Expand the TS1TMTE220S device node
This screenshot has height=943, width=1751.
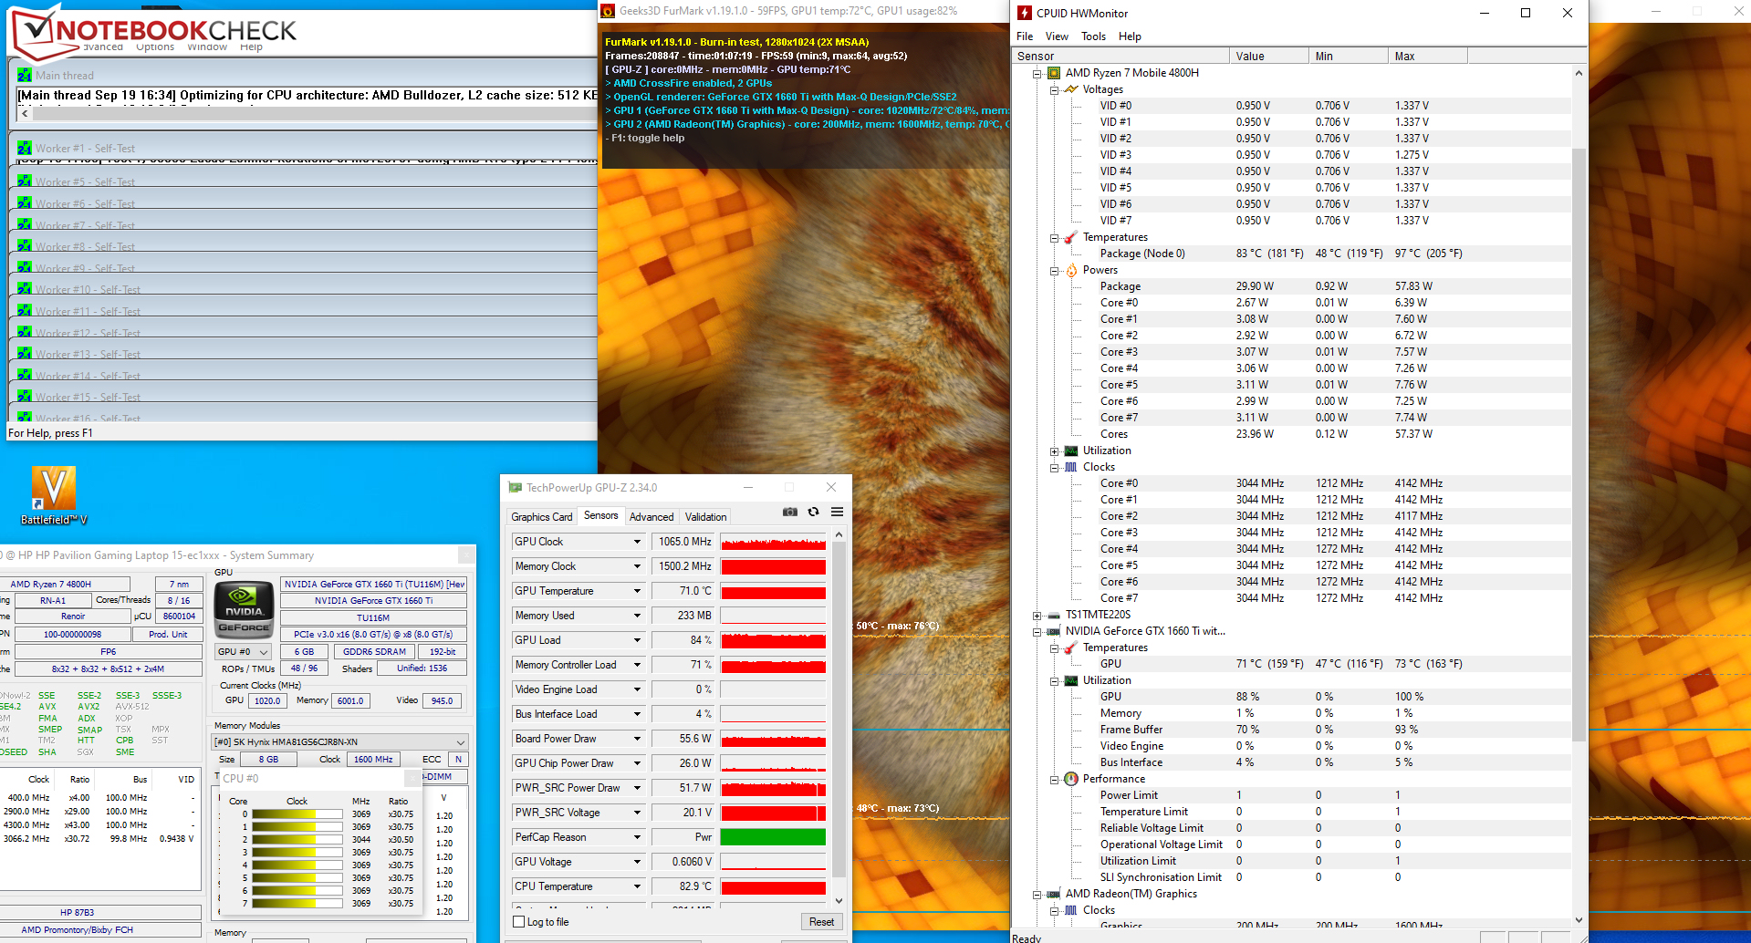(x=1037, y=616)
